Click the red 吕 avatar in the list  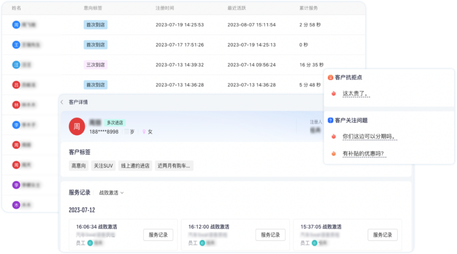coord(16,85)
